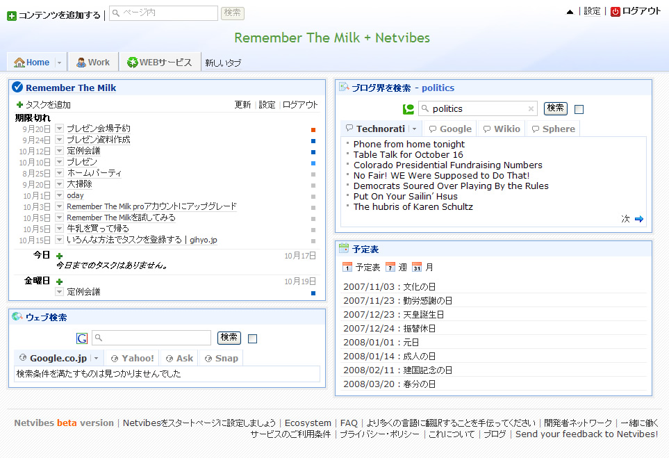Select the Google blog search tab

(x=450, y=129)
